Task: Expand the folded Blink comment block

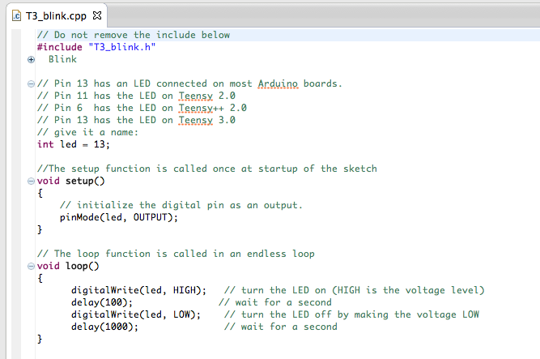Action: pyautogui.click(x=31, y=59)
